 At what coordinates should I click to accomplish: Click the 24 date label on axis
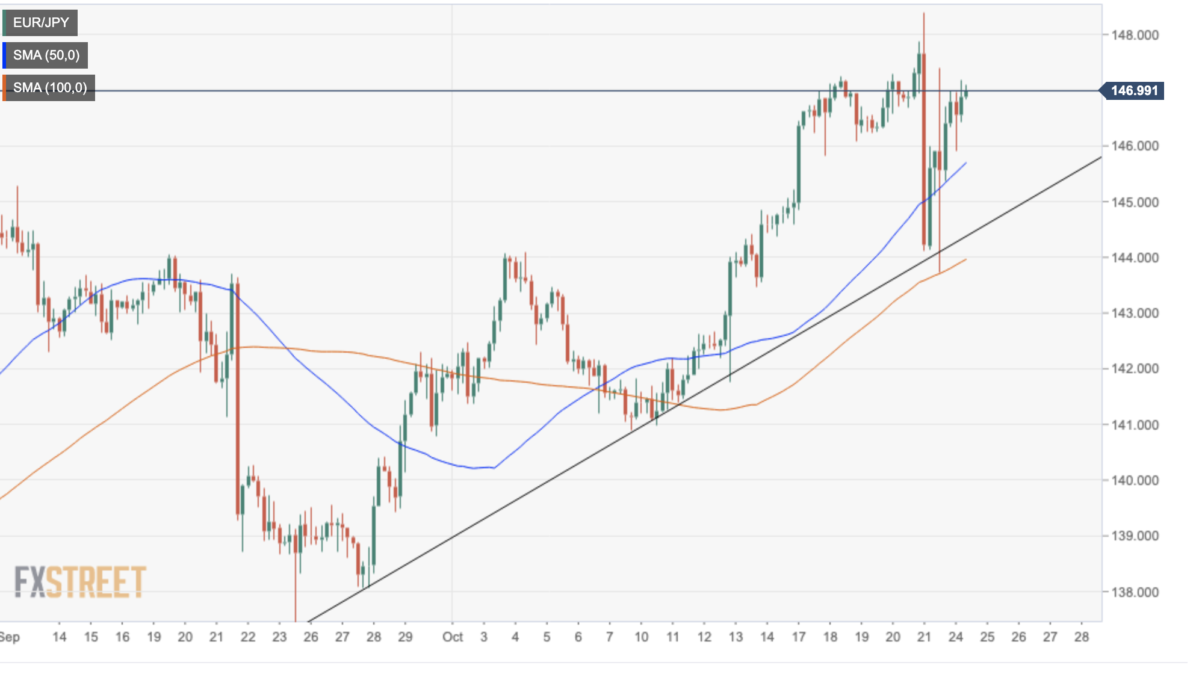coord(955,637)
